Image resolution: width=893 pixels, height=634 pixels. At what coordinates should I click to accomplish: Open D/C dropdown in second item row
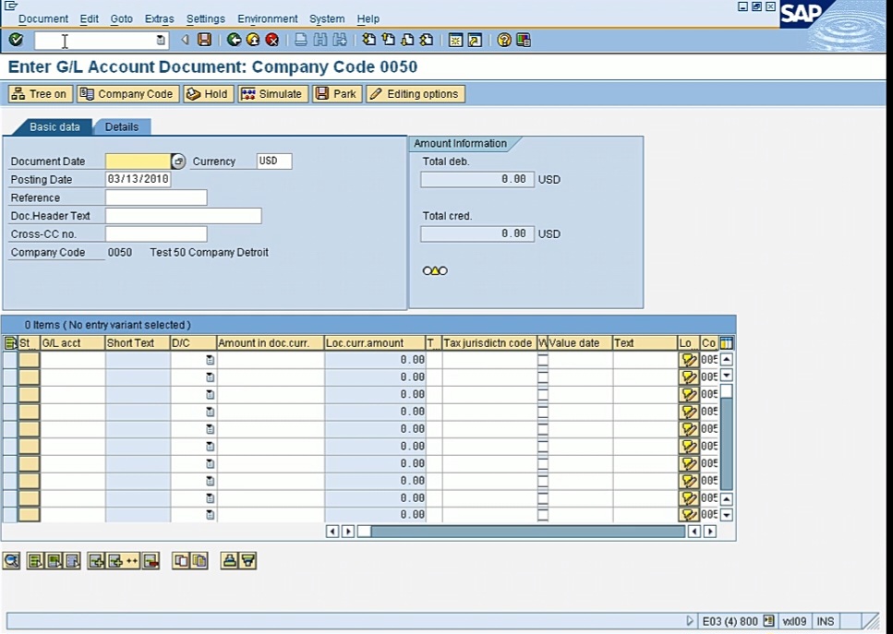(211, 377)
